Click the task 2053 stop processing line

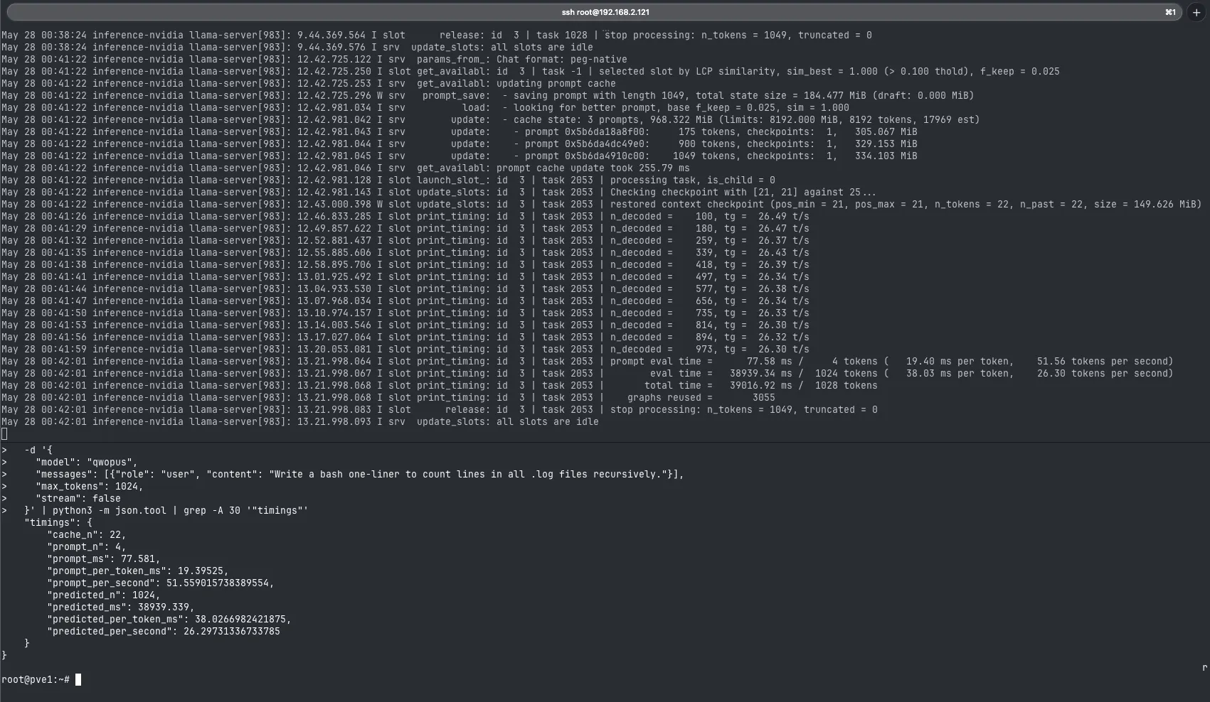(440, 409)
